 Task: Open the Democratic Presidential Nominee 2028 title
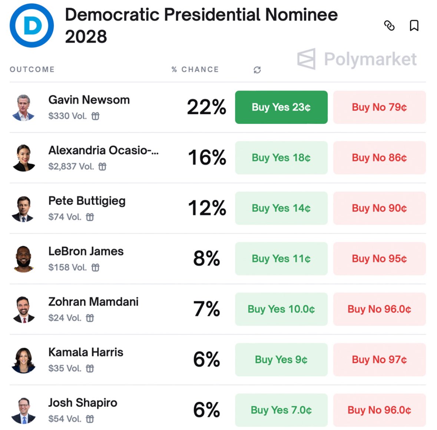(x=201, y=25)
